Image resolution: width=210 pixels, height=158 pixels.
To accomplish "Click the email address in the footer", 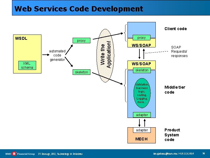I will pos(174,154).
